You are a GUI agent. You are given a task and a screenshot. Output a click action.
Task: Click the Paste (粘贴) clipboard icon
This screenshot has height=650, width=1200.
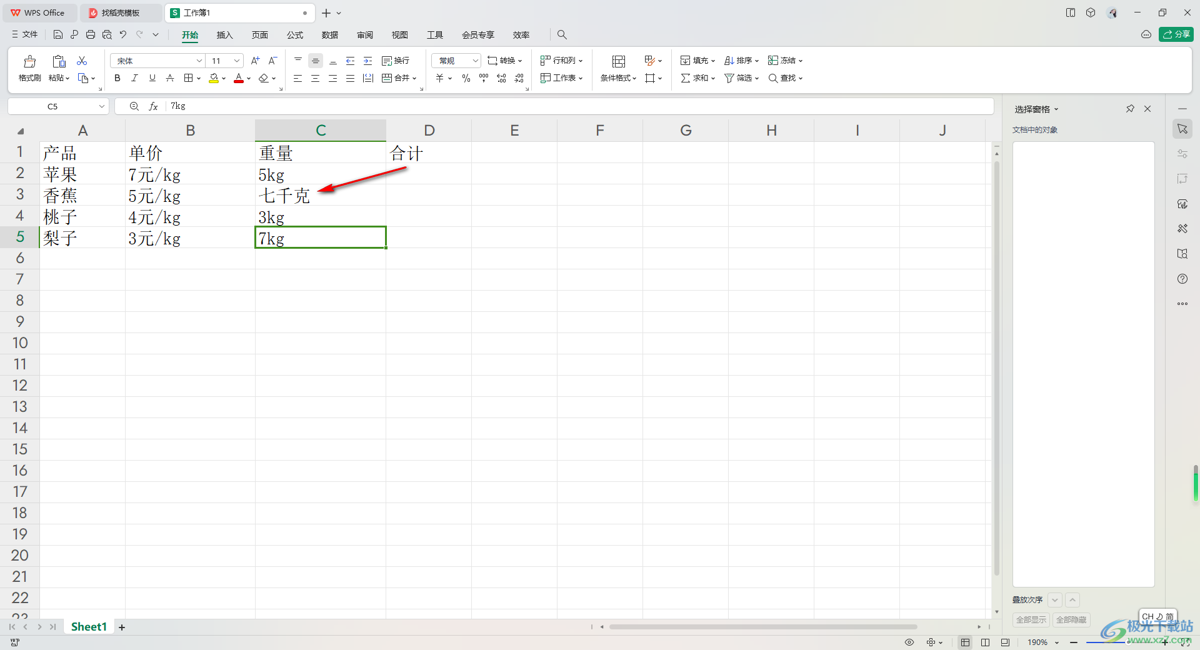point(59,61)
